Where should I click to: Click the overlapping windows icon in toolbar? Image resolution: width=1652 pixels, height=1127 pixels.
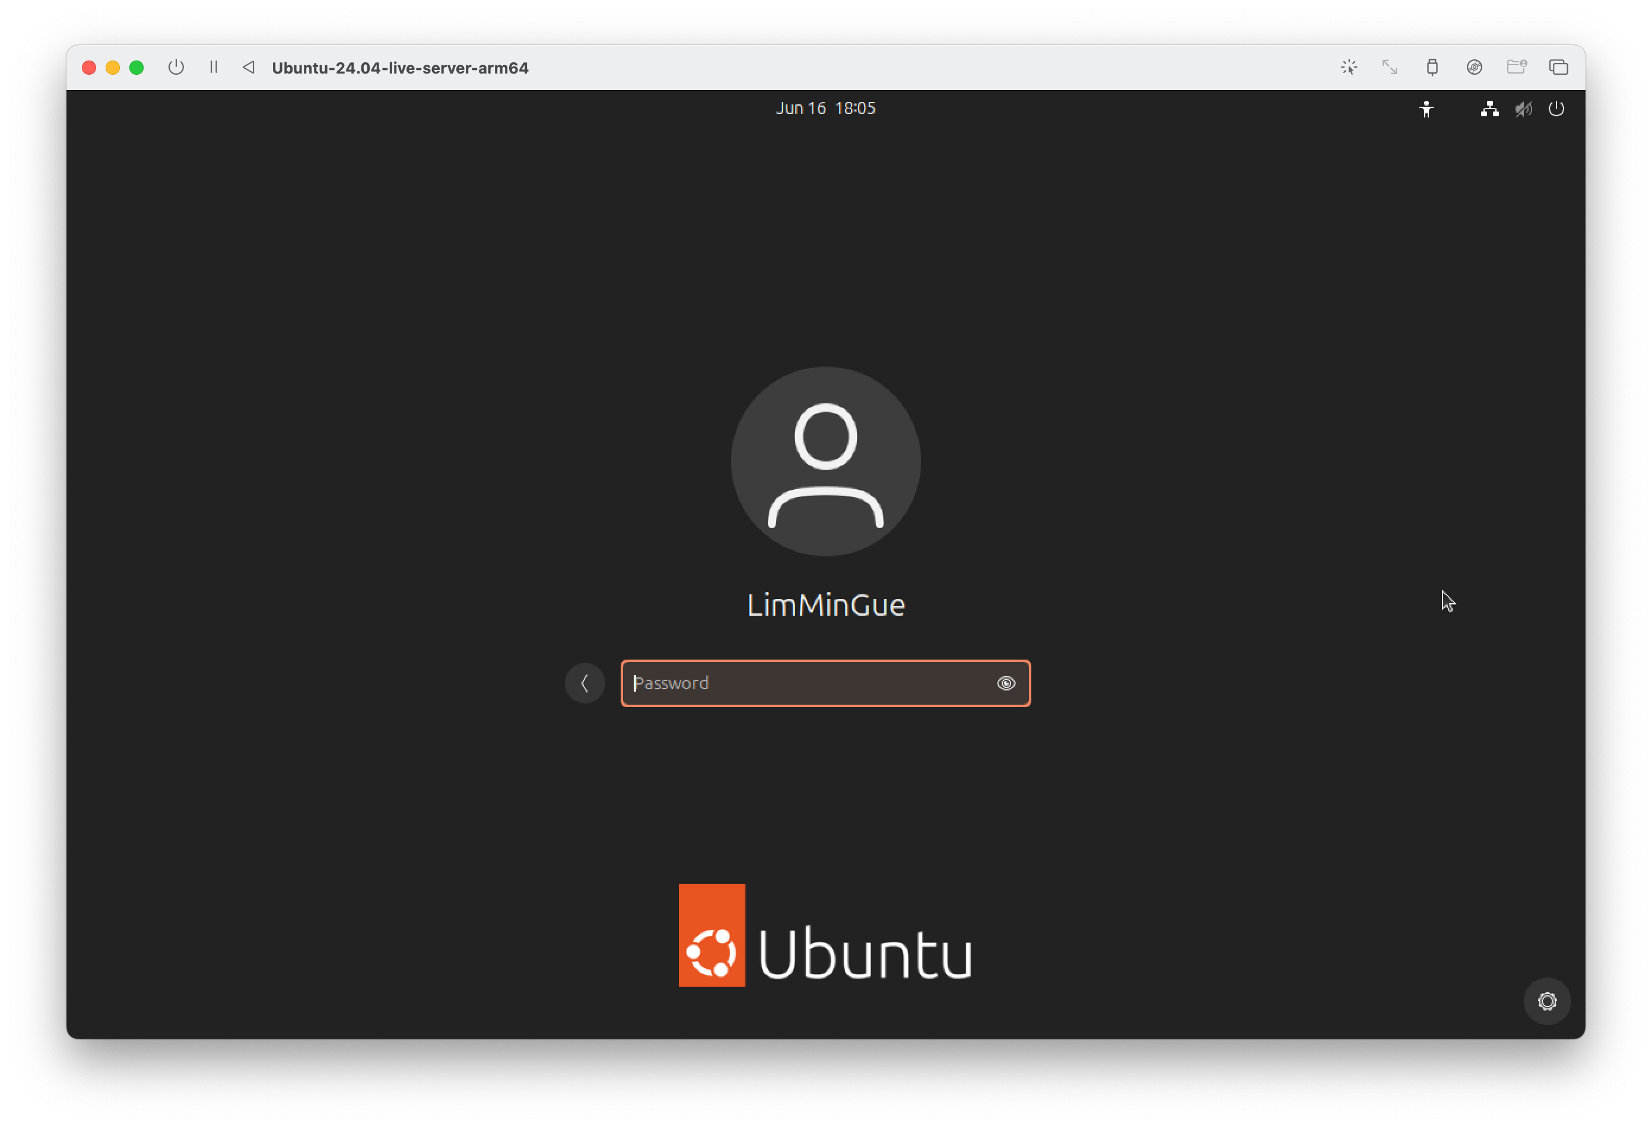(1558, 68)
